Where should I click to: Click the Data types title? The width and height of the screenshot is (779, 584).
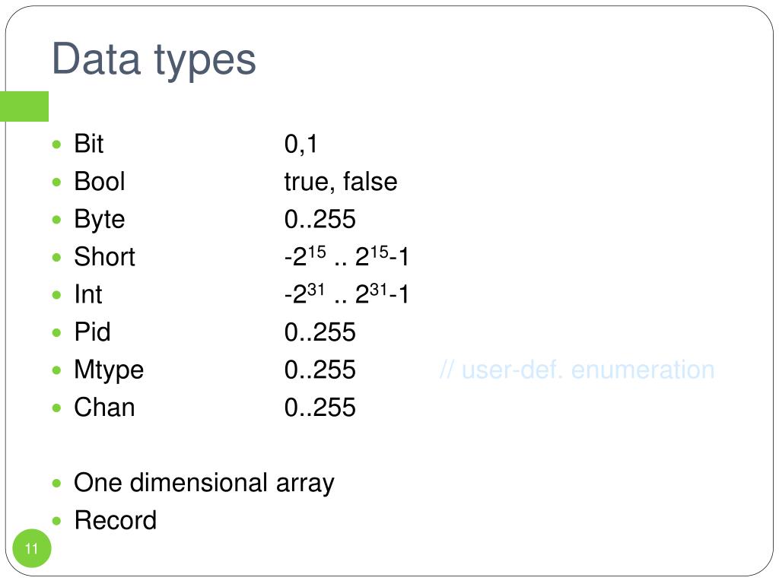[x=154, y=59]
